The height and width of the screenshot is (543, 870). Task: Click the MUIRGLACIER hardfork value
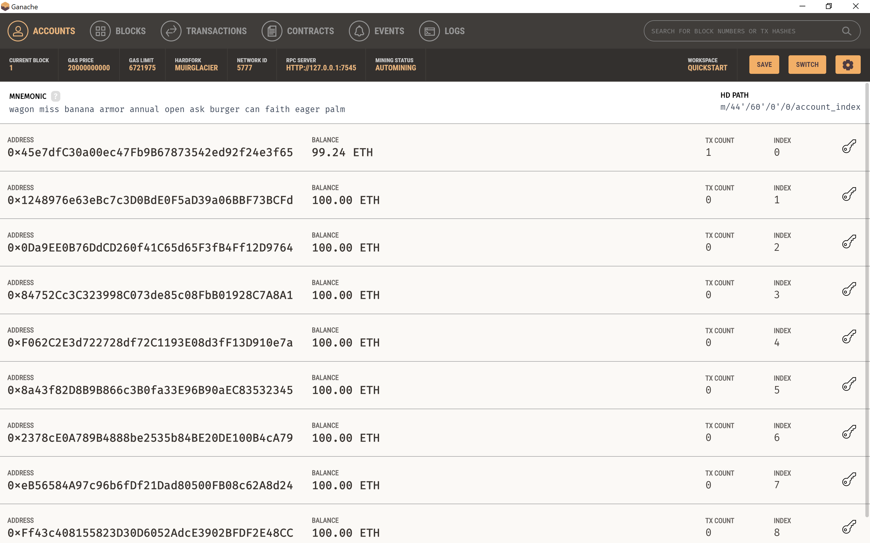(x=196, y=68)
